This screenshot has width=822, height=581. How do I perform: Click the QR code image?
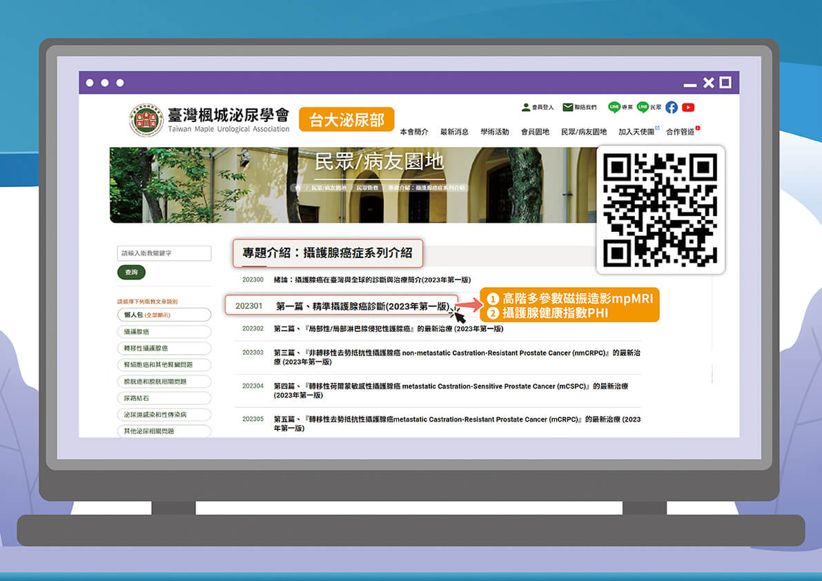click(660, 210)
